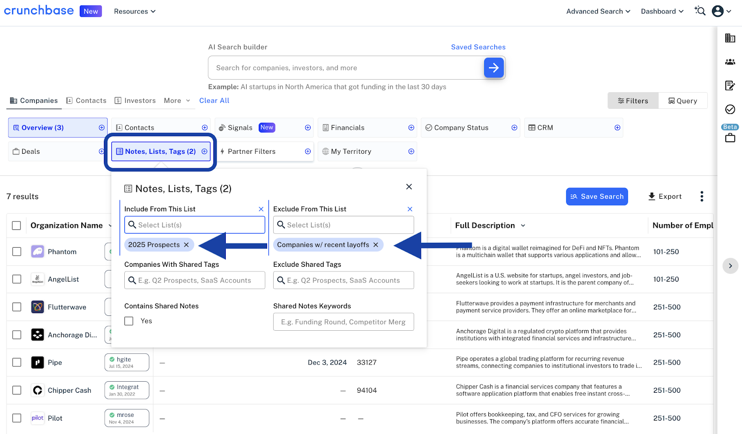Switch to the Companies tab

34,101
